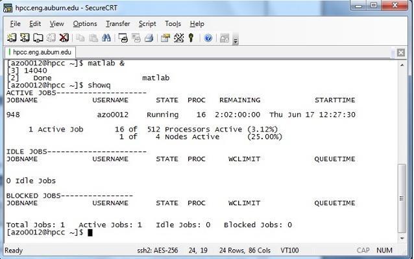Open the Script menu

click(x=147, y=23)
